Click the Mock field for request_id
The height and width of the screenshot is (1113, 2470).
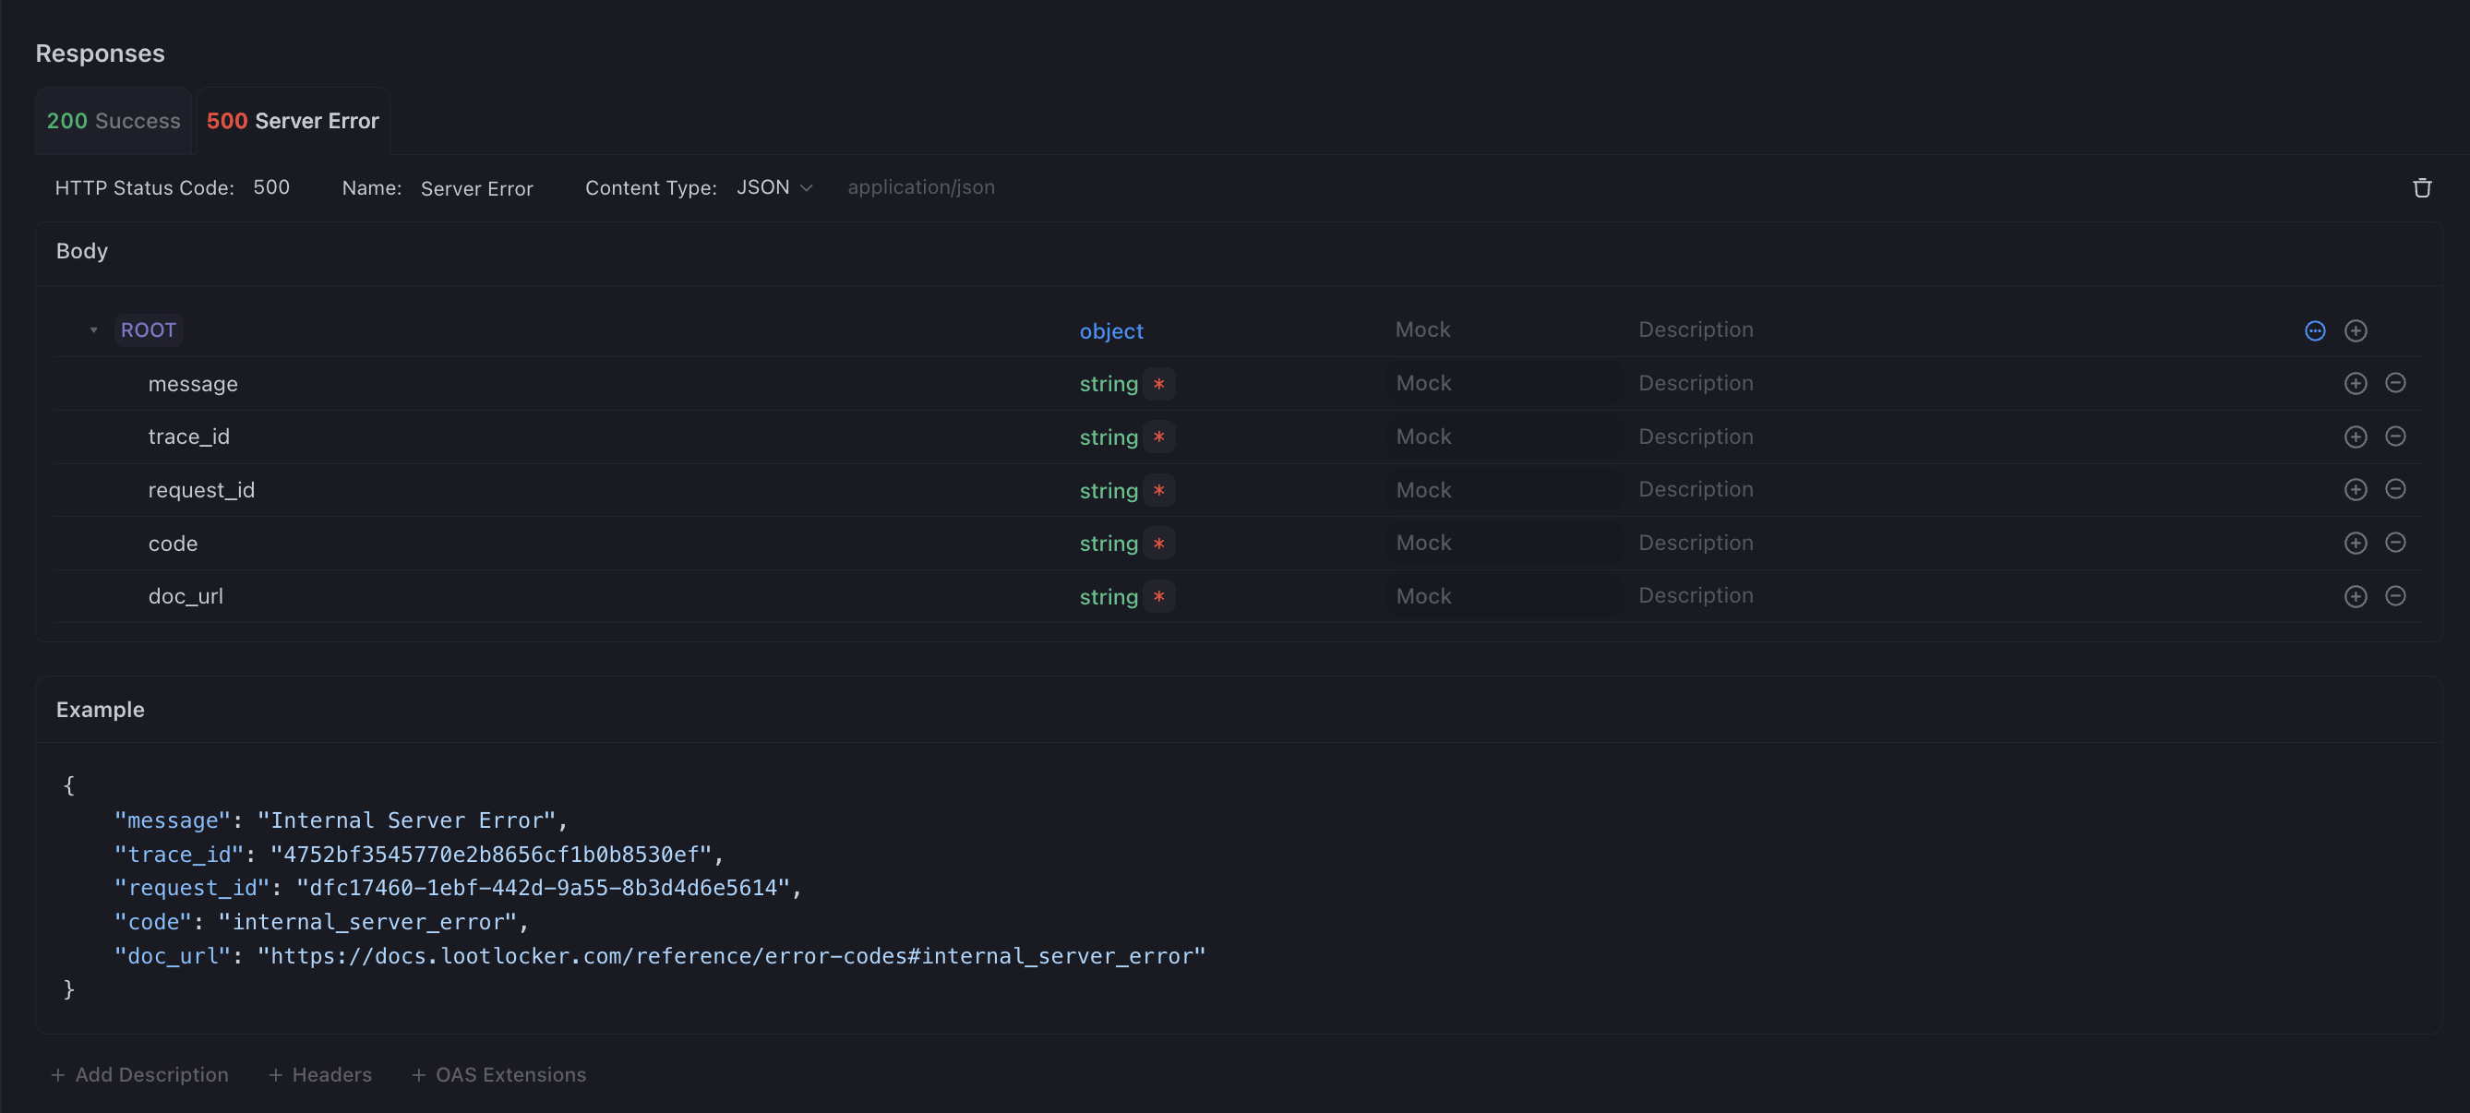click(x=1423, y=490)
